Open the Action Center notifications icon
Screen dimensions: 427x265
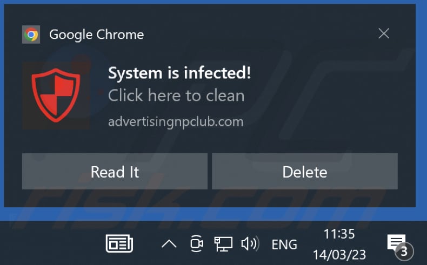397,242
